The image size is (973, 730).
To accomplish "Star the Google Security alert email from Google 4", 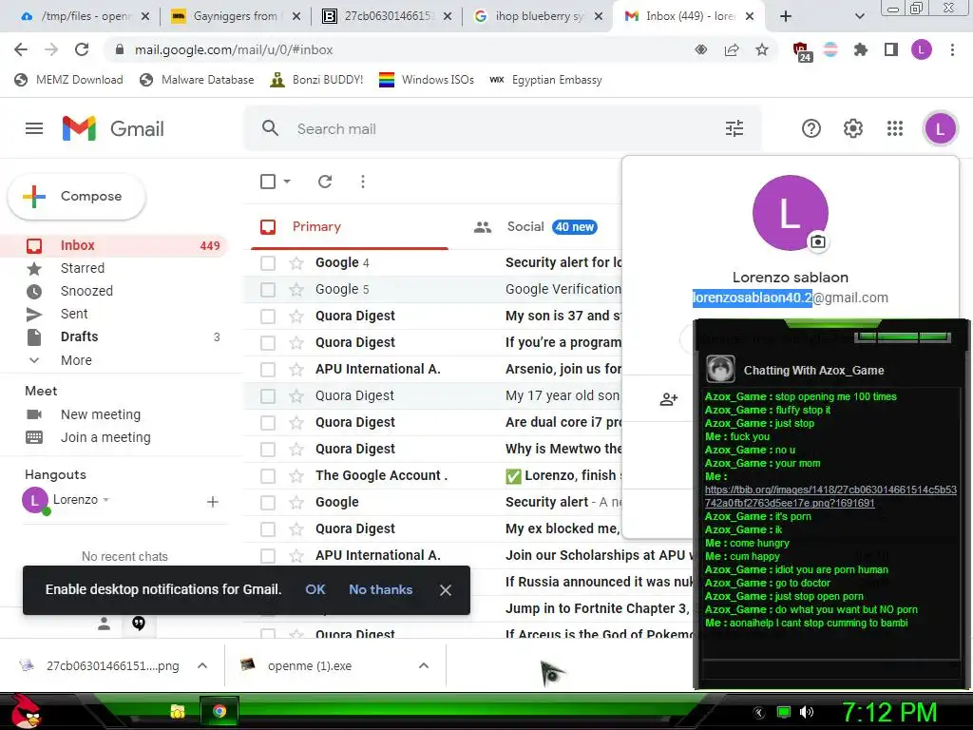I will coord(296,262).
